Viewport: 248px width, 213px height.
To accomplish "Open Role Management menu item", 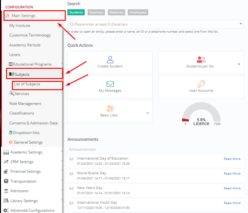I will point(25,104).
